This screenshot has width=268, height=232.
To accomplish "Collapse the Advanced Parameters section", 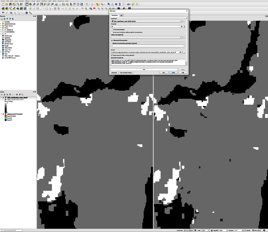I will (x=112, y=40).
